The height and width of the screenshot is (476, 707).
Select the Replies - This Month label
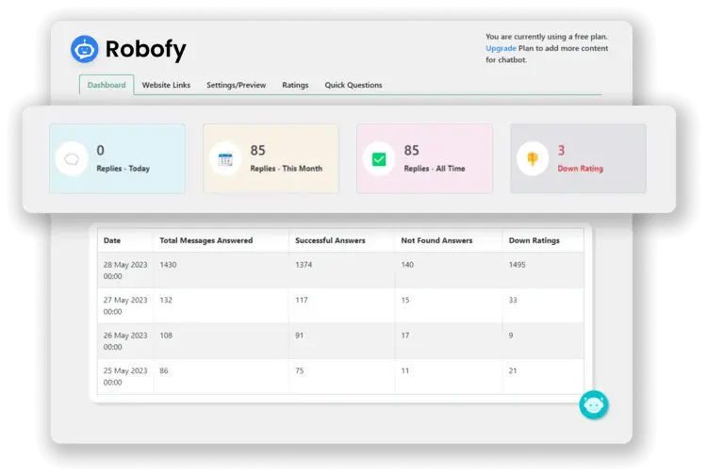287,168
